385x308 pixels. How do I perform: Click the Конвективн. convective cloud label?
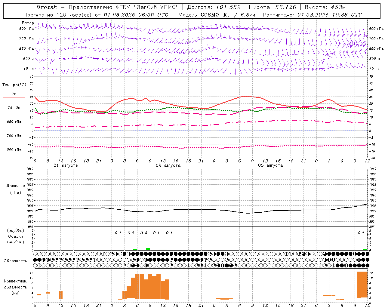click(x=16, y=281)
